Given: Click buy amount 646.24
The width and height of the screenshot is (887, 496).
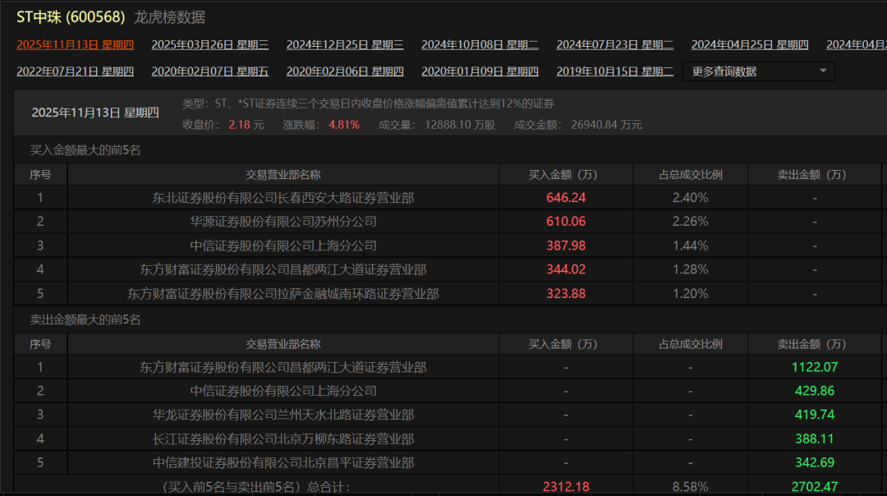Looking at the screenshot, I should click(566, 198).
